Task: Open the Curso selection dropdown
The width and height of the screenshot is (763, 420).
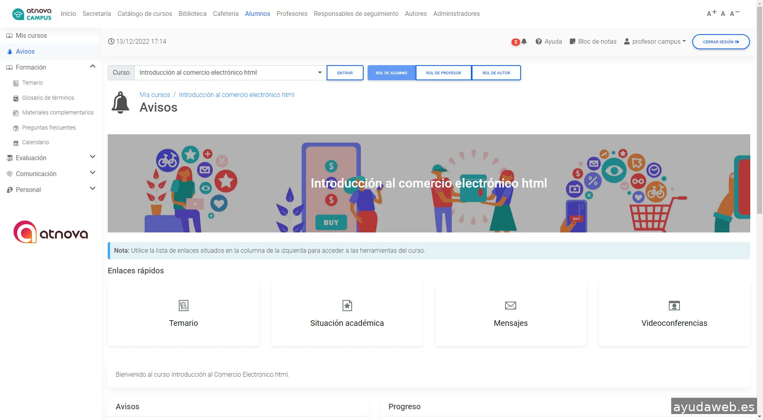Action: tap(230, 73)
